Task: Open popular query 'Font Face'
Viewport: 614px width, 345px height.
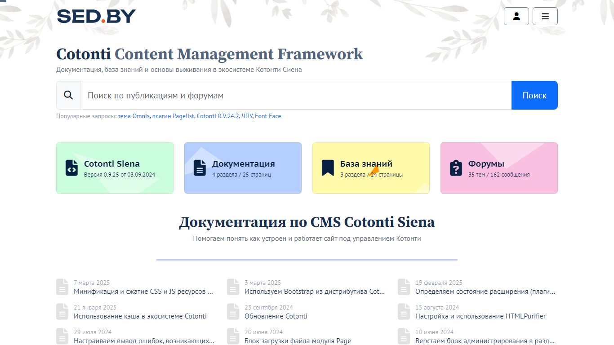Action: [268, 116]
